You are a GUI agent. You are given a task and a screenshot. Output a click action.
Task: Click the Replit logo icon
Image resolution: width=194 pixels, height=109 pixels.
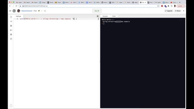pyautogui.click(x=14, y=11)
